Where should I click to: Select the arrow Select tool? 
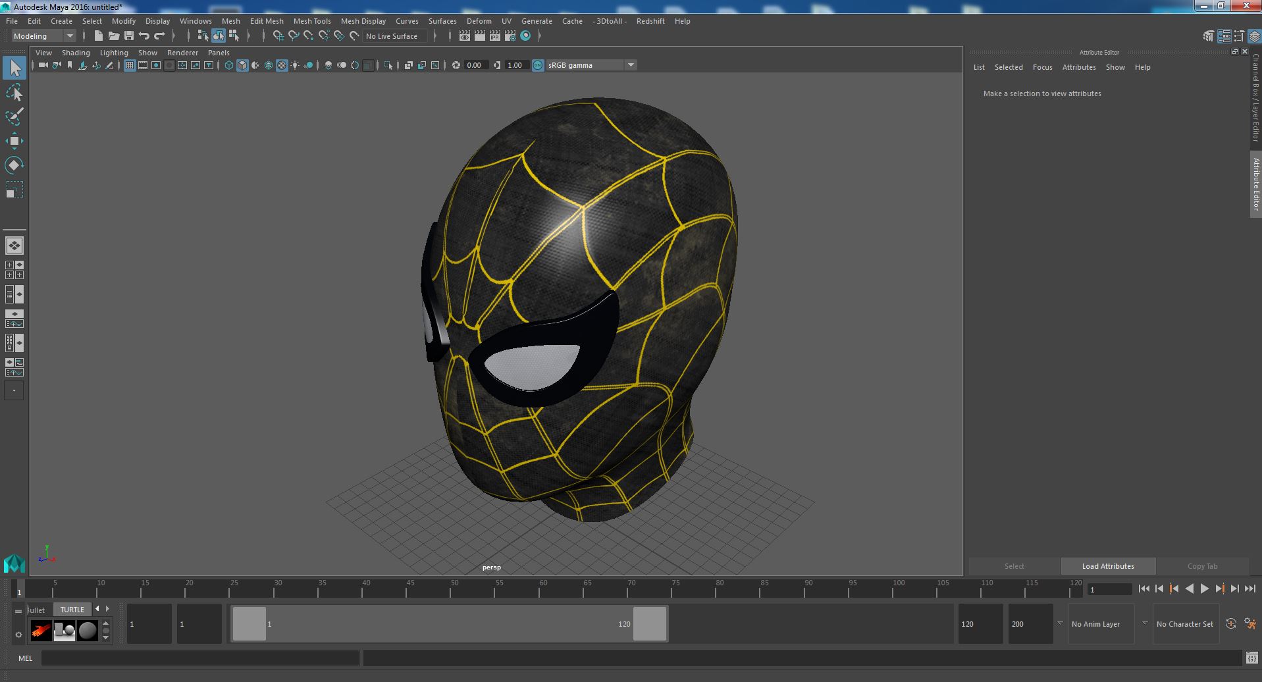pyautogui.click(x=14, y=68)
